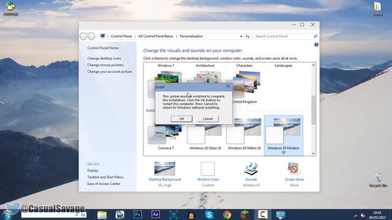The image size is (392, 220).
Task: Open Camtasia from the taskbar
Action: click(x=263, y=215)
